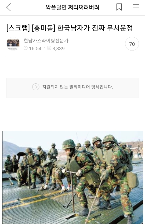Tap the 16:54 post time
Screen dimensions: 145x224
point(35,49)
